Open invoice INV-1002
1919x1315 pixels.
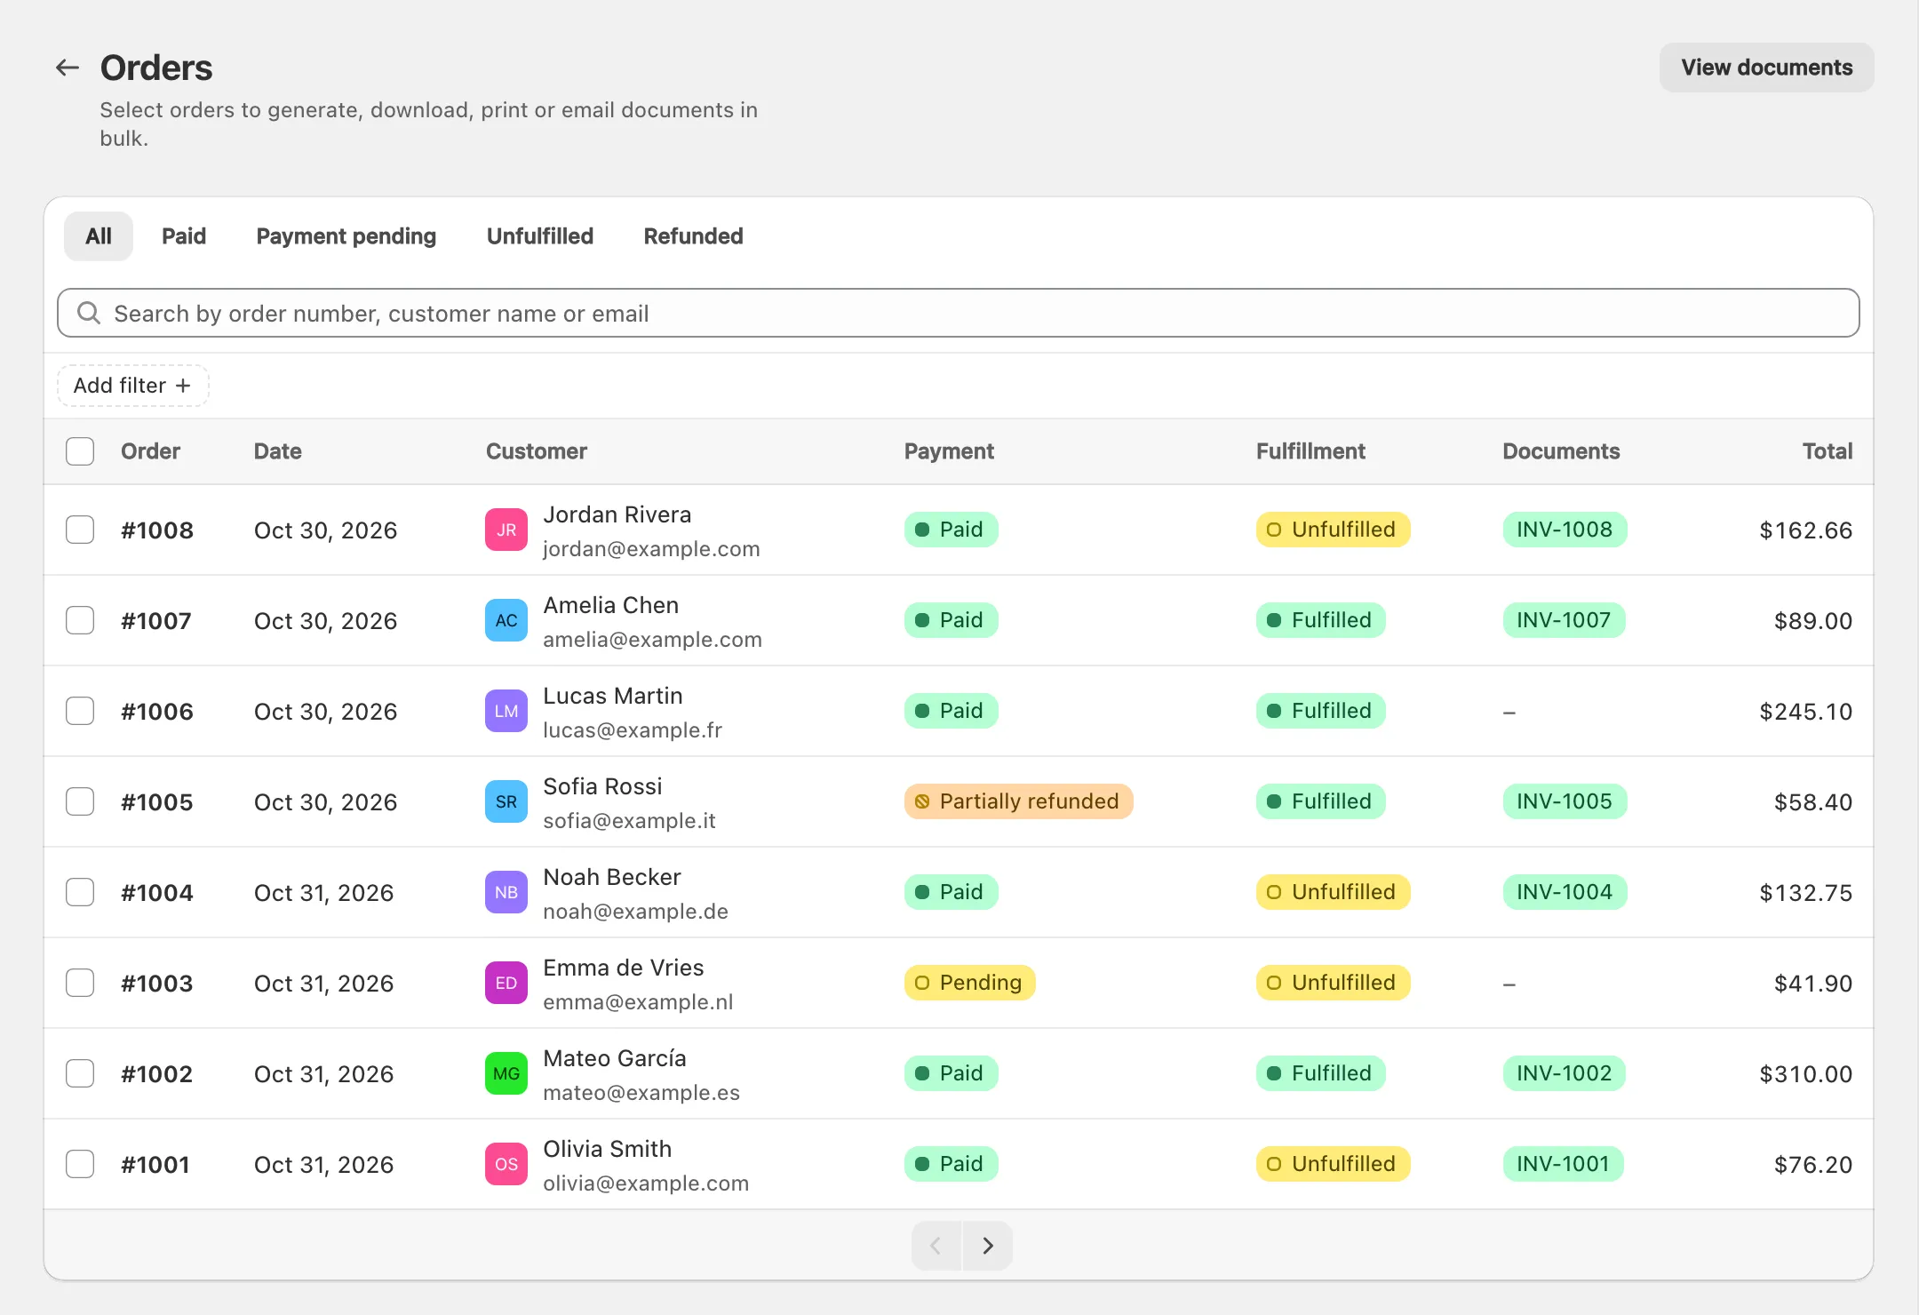coord(1565,1073)
